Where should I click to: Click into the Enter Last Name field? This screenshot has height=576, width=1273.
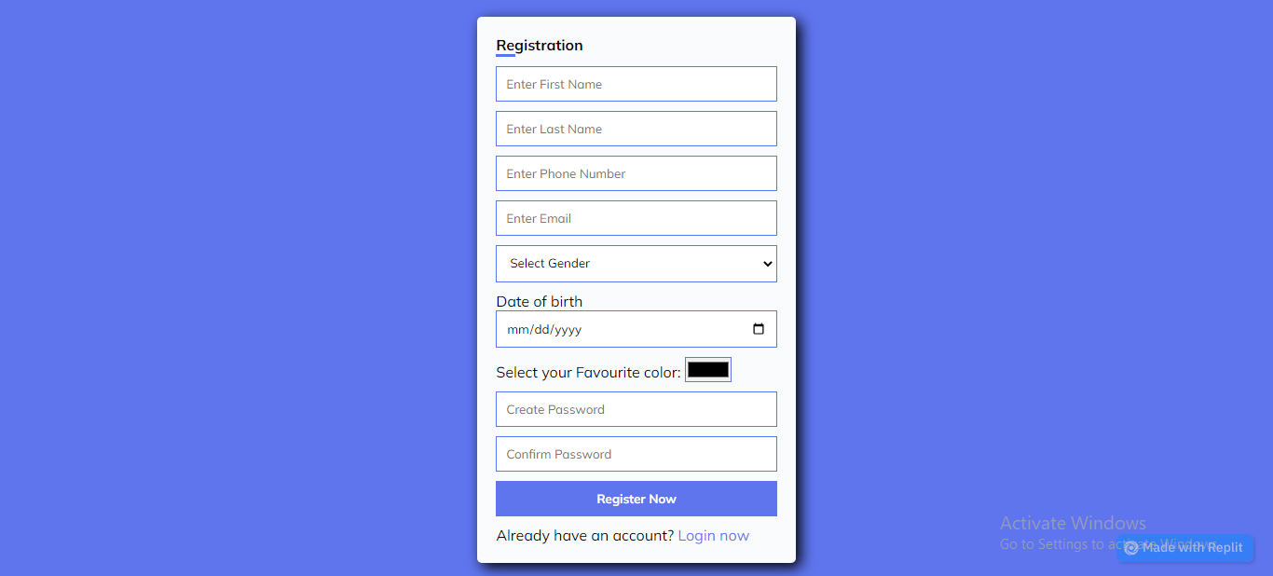pos(636,129)
